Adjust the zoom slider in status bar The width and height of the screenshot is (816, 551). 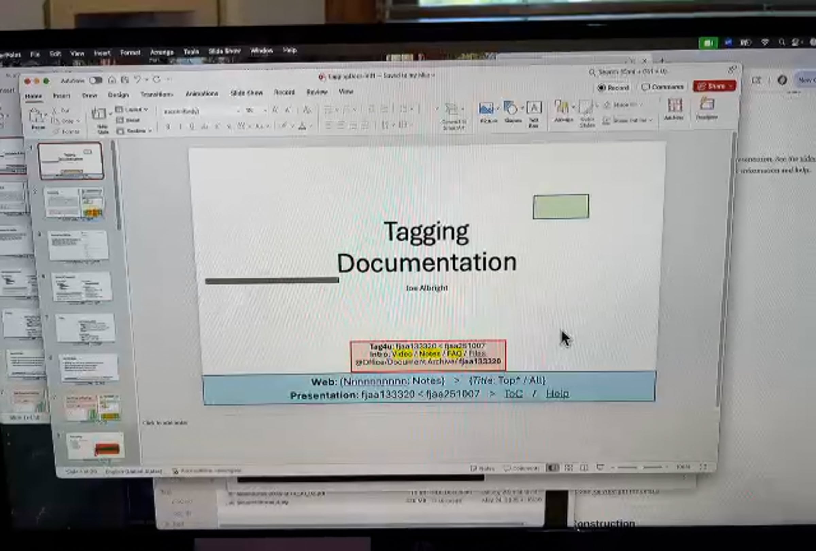[640, 467]
